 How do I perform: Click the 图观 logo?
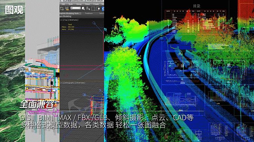coord(14,10)
